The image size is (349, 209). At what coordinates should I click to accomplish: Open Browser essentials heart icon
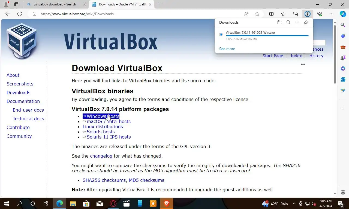coord(320,14)
